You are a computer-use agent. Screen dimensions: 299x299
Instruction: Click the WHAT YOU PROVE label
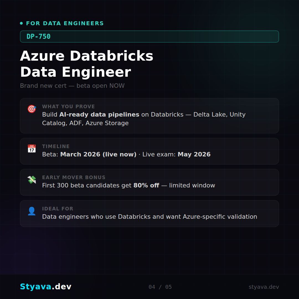68,106
